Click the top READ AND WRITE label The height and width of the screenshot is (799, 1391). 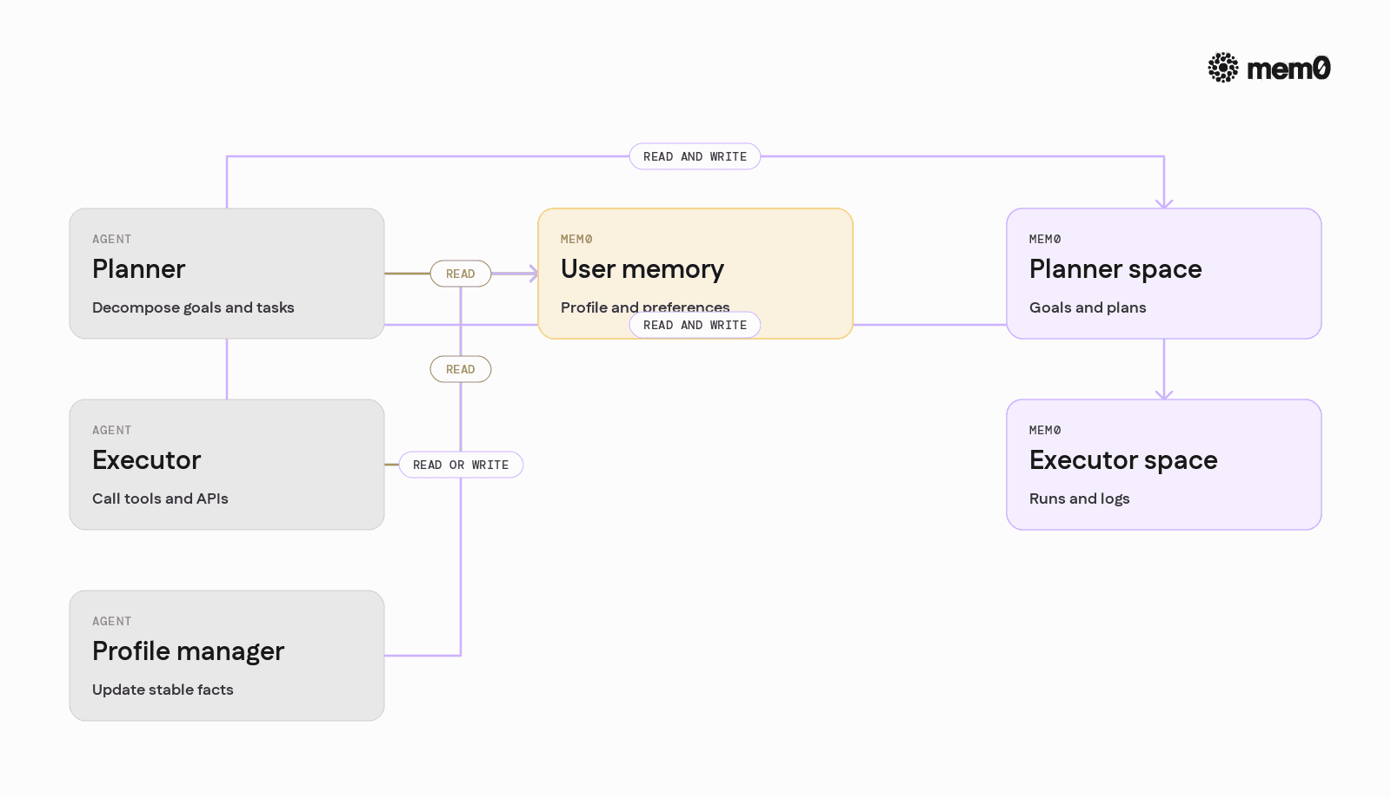[695, 156]
